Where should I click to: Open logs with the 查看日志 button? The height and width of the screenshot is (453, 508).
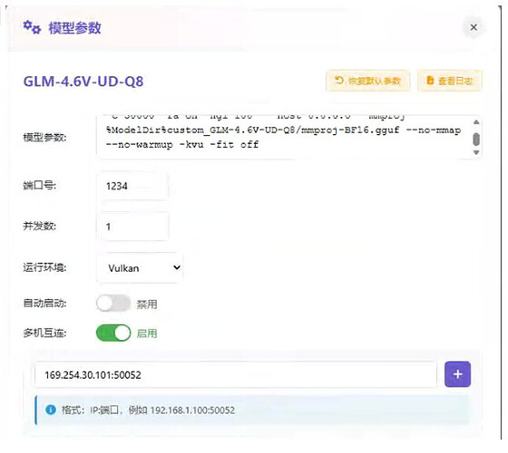(x=449, y=81)
